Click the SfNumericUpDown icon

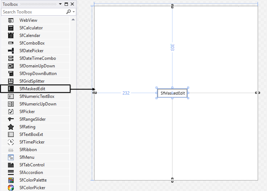[x=11, y=104]
